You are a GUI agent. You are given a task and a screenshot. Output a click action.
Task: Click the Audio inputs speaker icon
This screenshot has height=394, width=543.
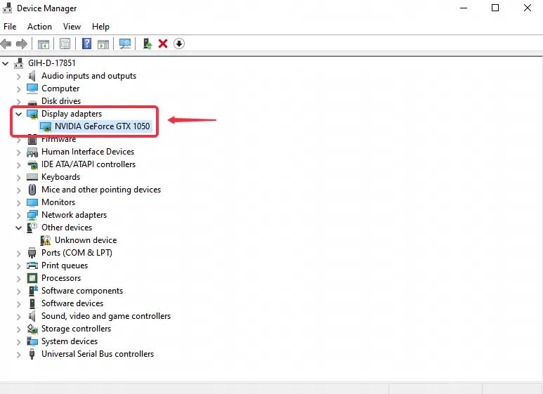click(32, 76)
